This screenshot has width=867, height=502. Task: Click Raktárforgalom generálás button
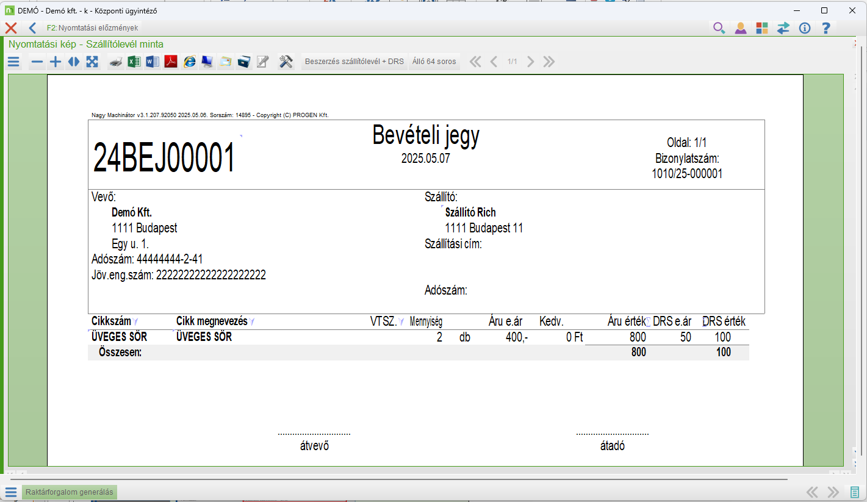point(69,492)
